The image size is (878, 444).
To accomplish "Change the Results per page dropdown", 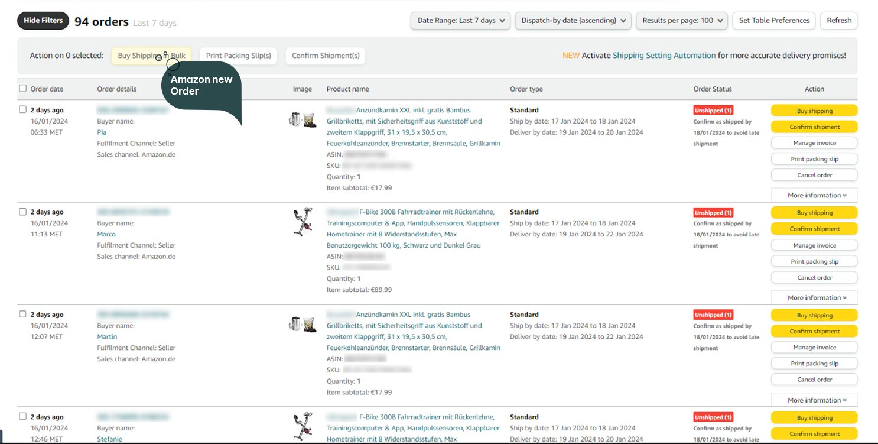I will click(x=681, y=20).
